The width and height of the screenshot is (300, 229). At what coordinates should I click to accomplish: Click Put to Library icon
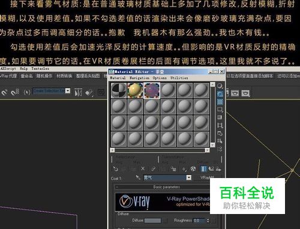click(x=173, y=169)
